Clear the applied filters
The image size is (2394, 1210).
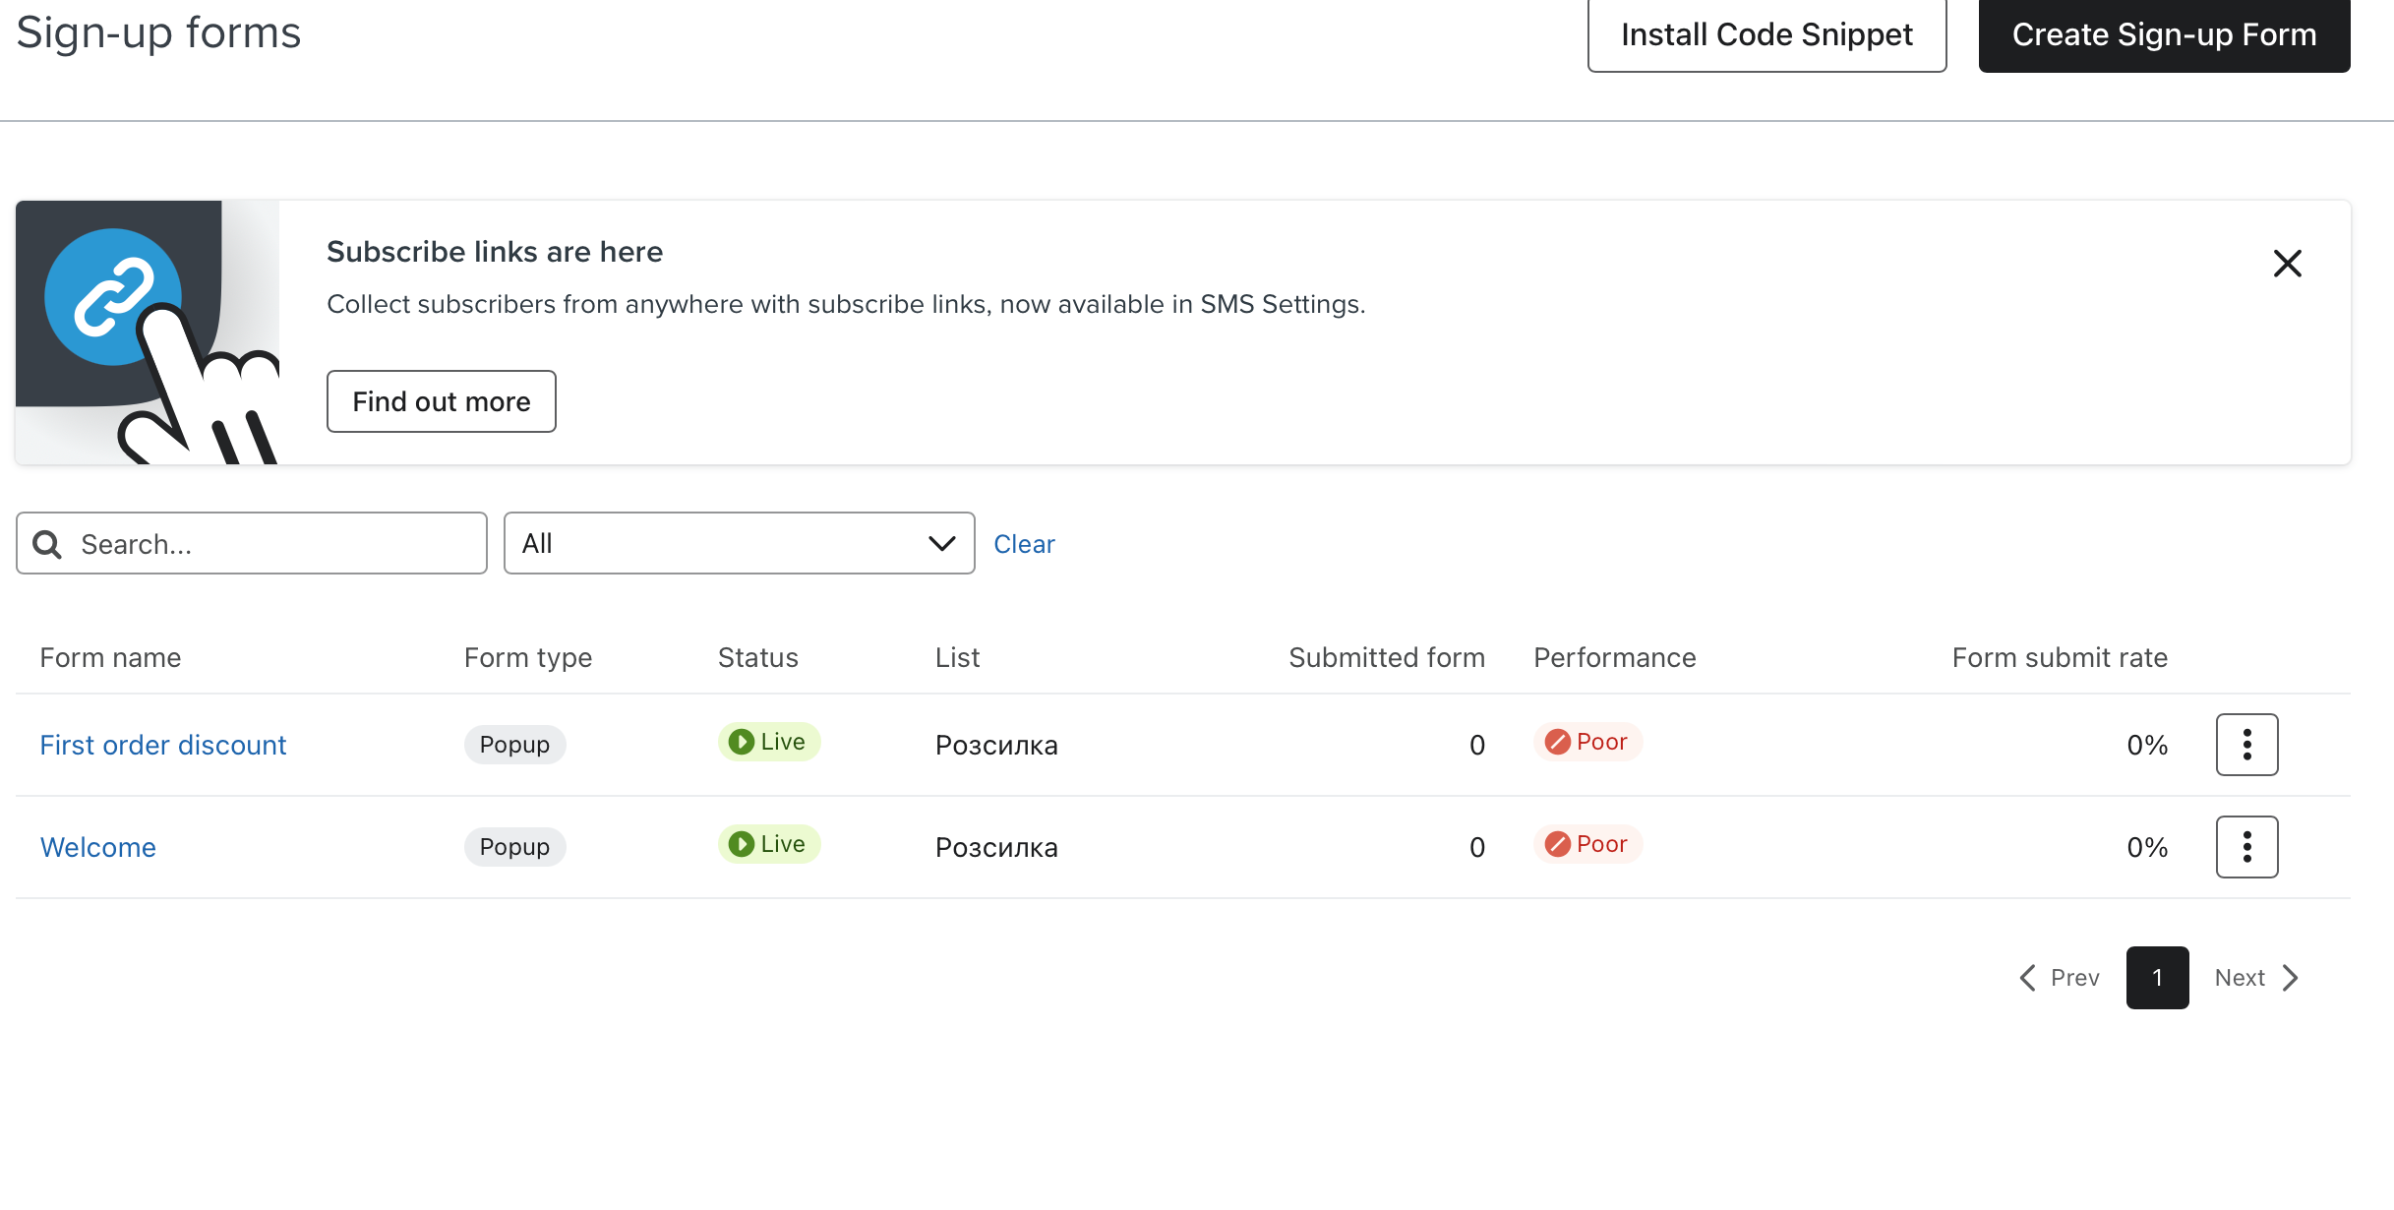[x=1024, y=544]
